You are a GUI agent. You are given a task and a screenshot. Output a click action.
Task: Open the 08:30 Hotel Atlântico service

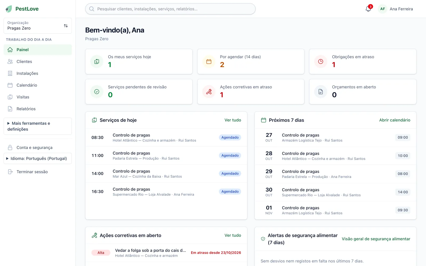[166, 138]
